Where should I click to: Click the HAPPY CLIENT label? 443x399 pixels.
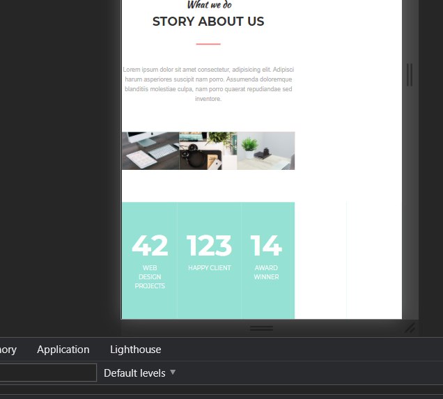210,267
